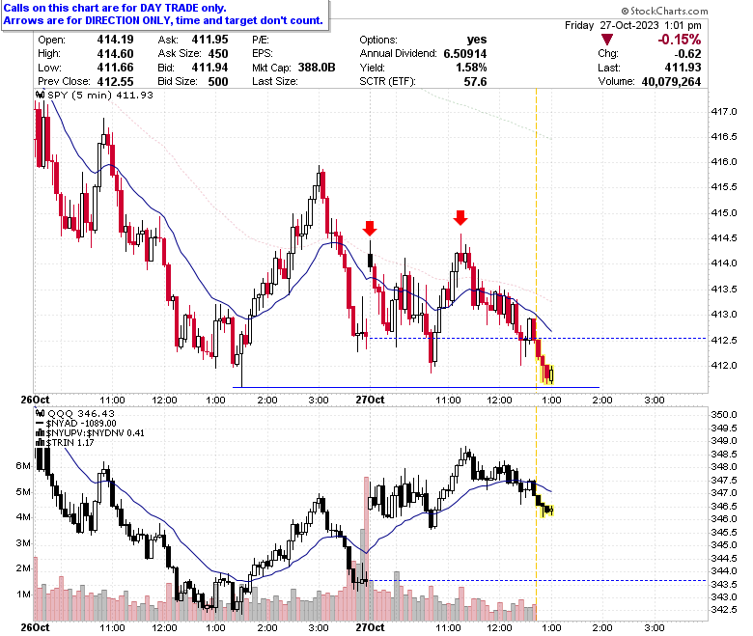Click the Annual Dividend value 6.50914

[465, 53]
